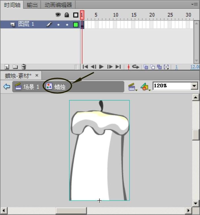Open the zoom percentage dropdown
Image resolution: width=200 pixels, height=215 pixels.
click(194, 86)
